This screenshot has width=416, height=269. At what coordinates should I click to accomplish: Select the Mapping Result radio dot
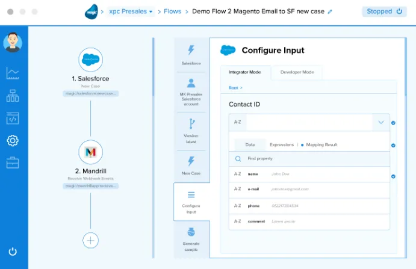click(302, 145)
